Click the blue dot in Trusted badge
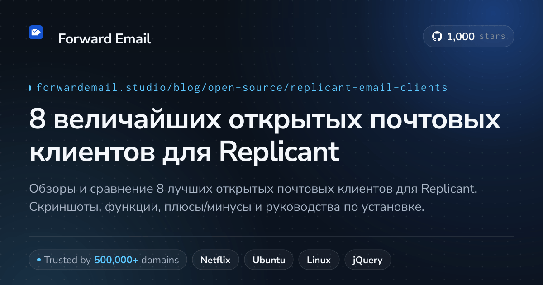 (x=39, y=260)
